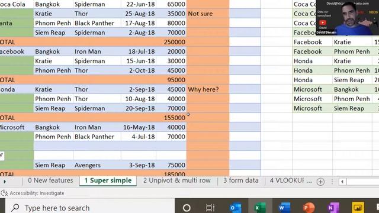Click the amount cell 75000

171,165
